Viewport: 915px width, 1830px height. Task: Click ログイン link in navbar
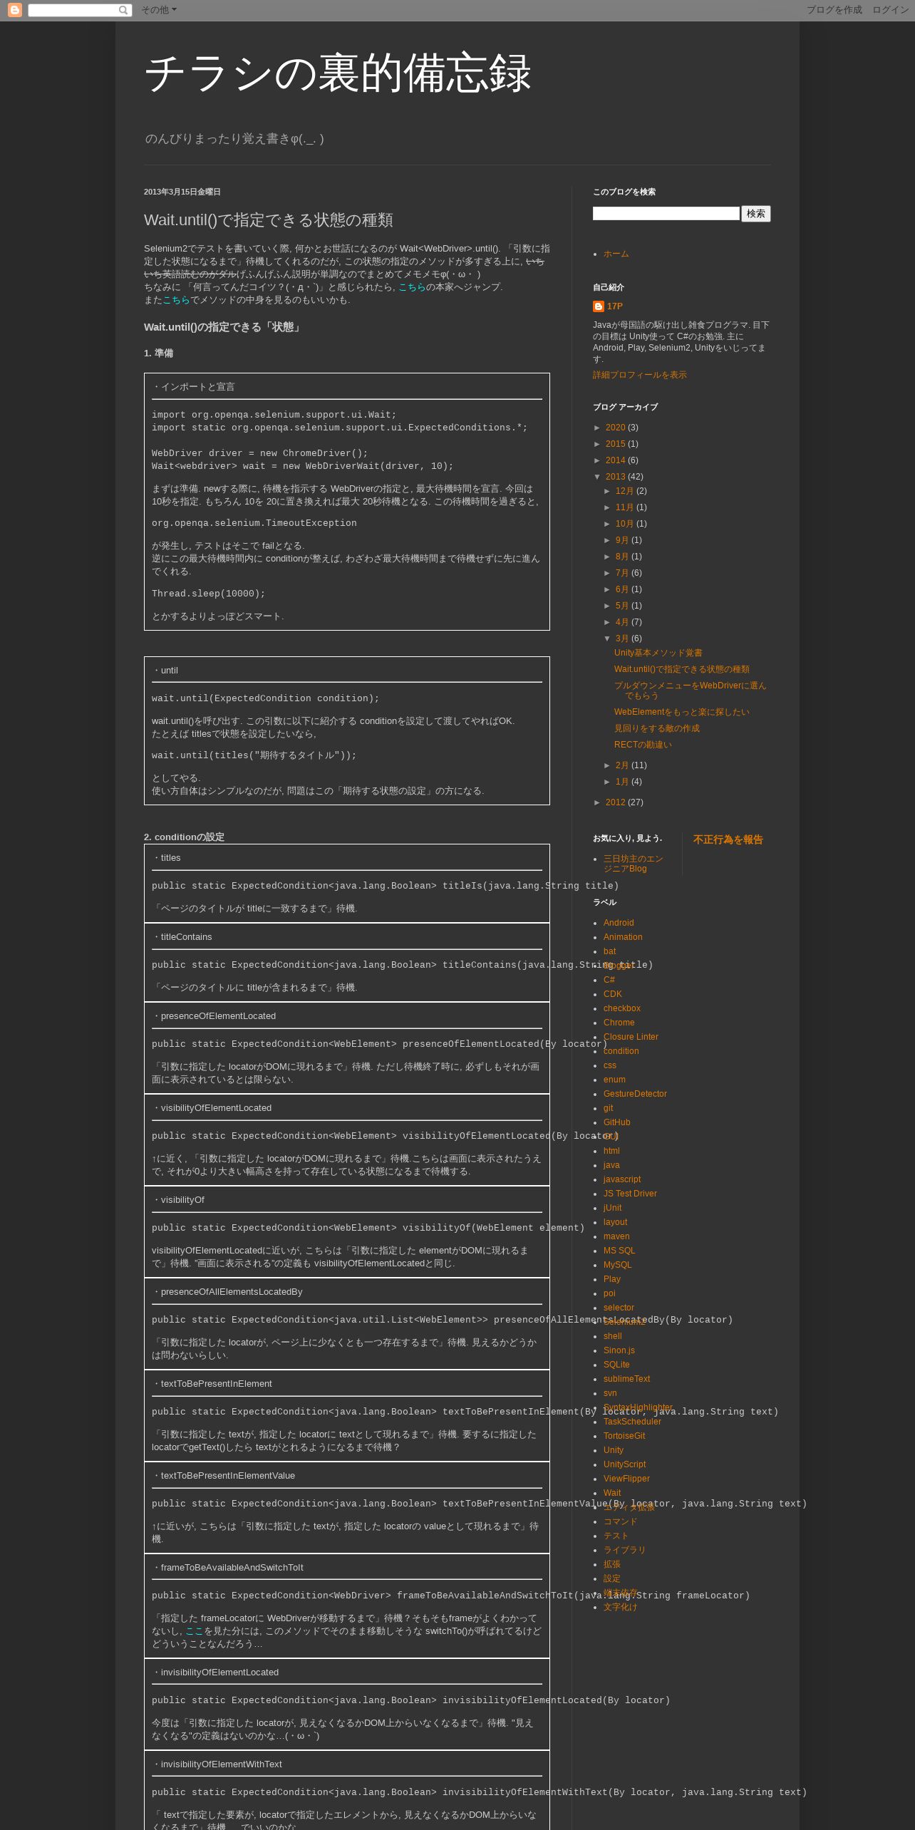point(890,10)
